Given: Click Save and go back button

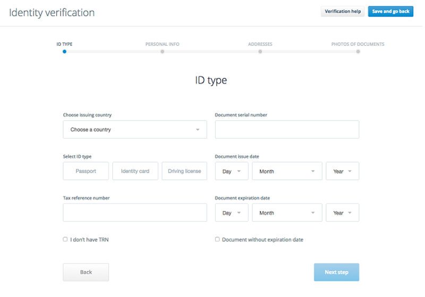Looking at the screenshot, I should [390, 12].
